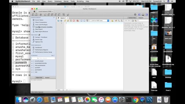Toggle the left sidebar panel visibility
Screen dimensions: 185x104
coord(140,15)
